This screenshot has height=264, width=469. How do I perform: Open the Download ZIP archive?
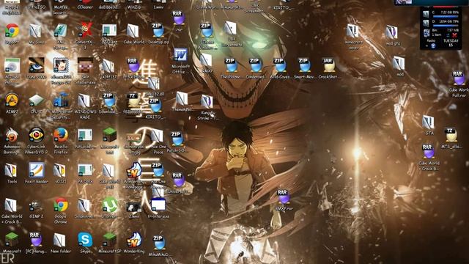[108, 100]
